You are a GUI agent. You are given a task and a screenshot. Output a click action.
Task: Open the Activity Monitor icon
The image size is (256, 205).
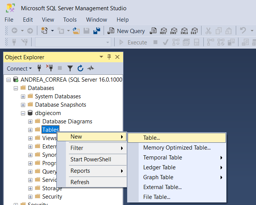point(91,68)
